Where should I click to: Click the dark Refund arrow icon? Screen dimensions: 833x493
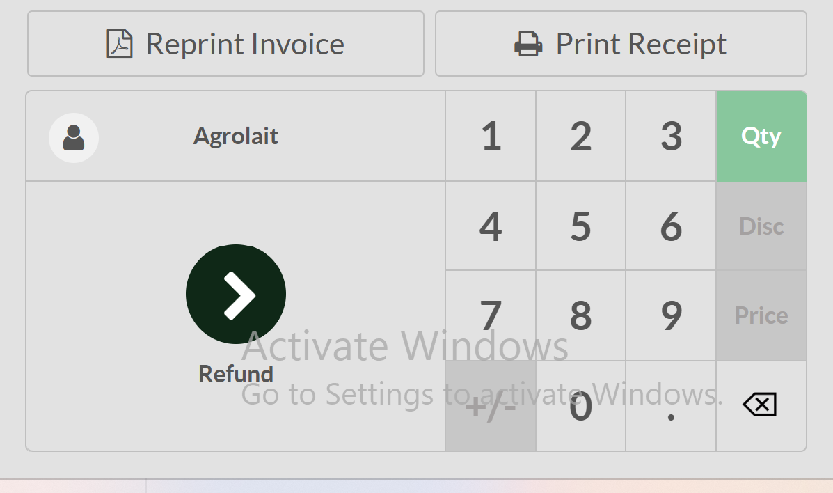pyautogui.click(x=236, y=294)
